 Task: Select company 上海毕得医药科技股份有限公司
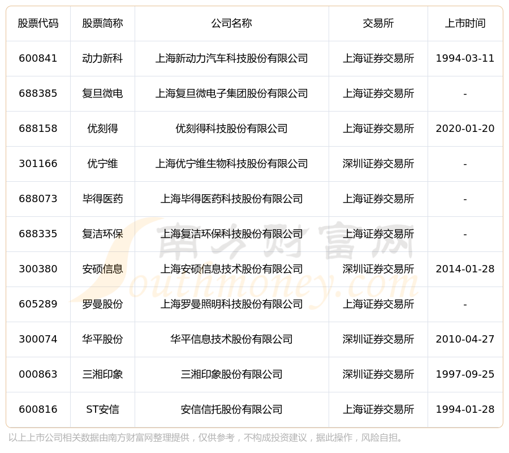[231, 199]
